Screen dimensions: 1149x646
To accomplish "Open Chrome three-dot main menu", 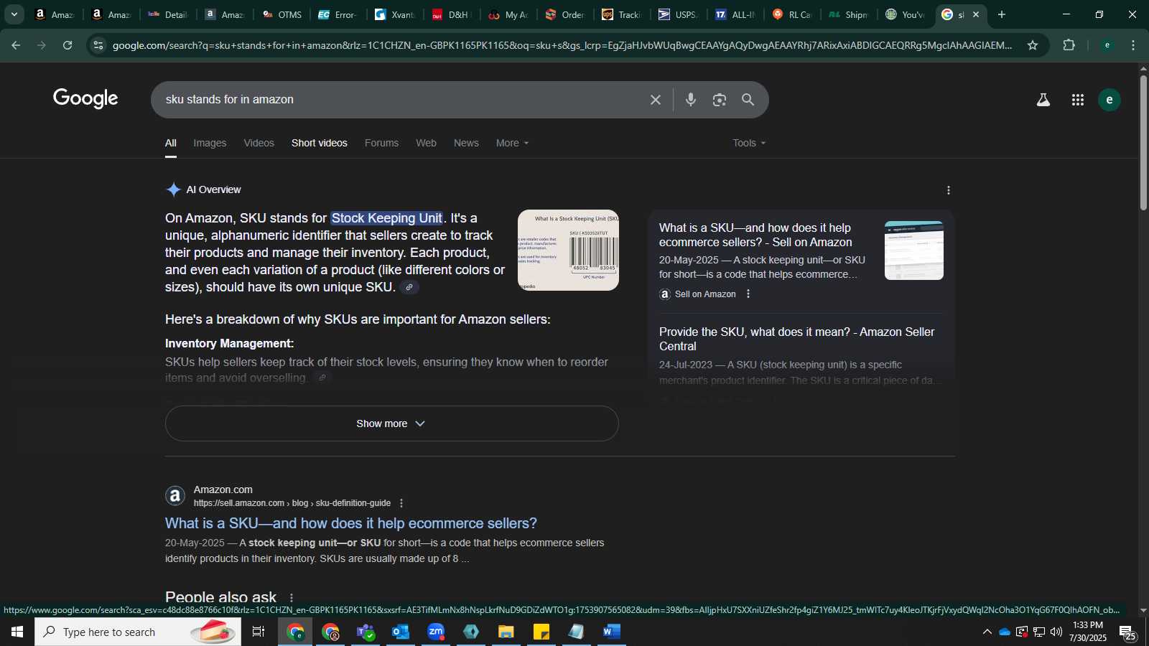I will coord(1133,45).
